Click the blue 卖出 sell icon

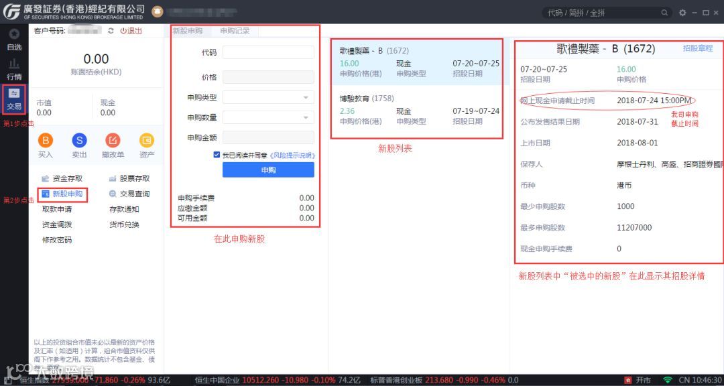click(79, 140)
